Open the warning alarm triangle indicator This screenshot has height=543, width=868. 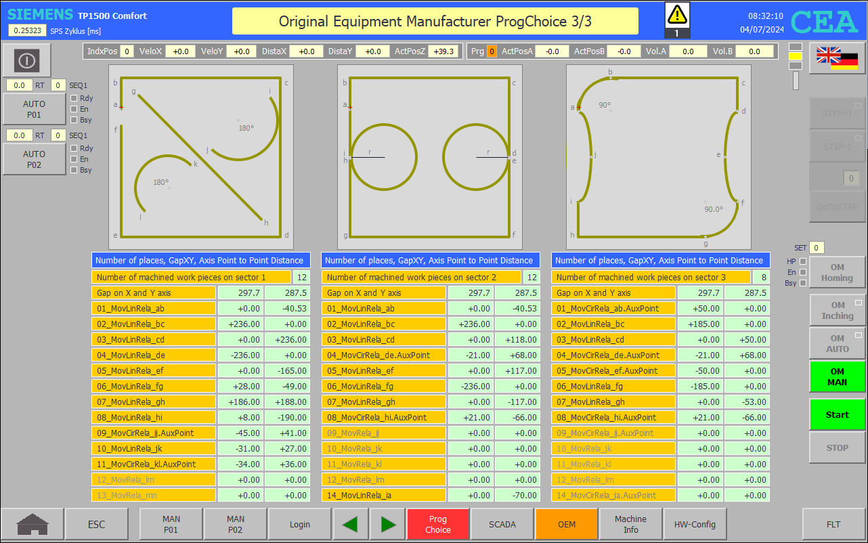677,15
